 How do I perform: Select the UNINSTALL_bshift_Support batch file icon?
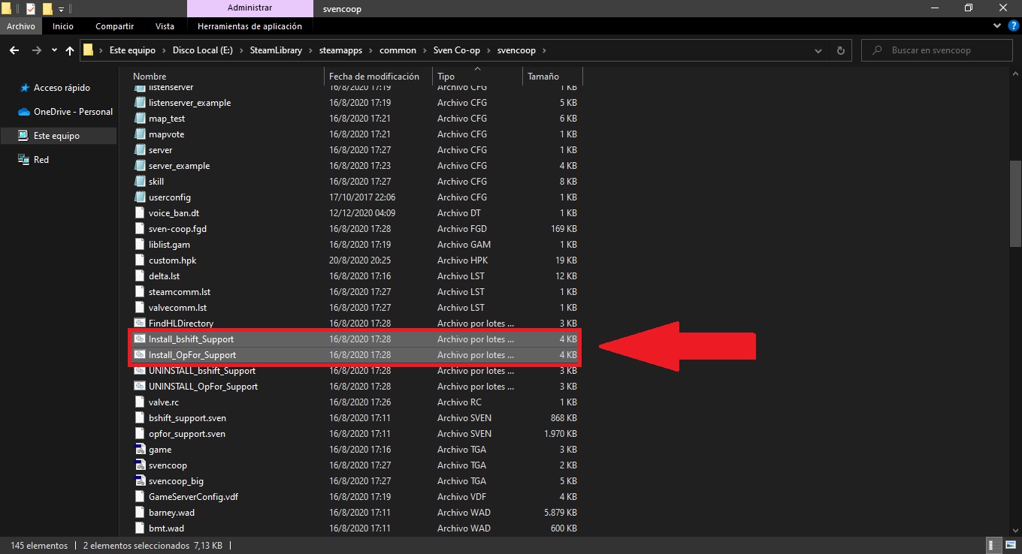click(x=139, y=371)
